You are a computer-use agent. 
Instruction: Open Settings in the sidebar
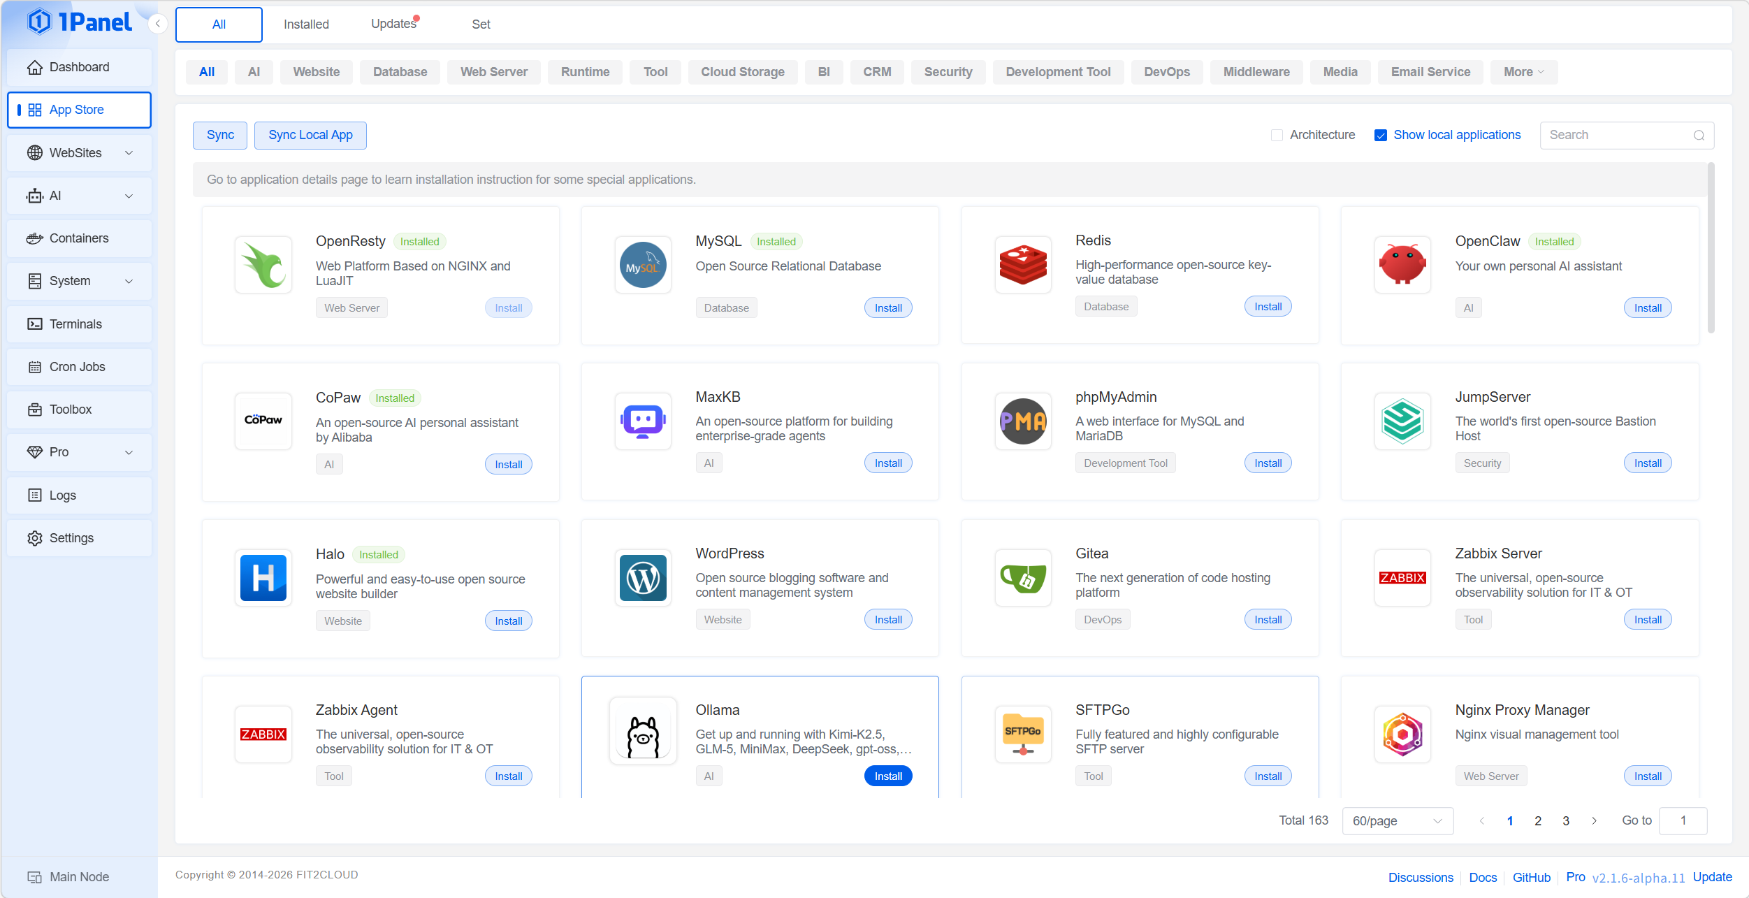click(79, 538)
